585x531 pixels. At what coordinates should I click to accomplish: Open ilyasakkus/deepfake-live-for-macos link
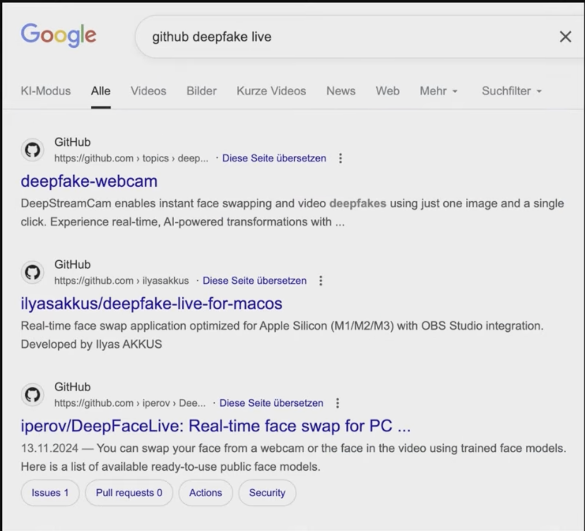coord(151,304)
